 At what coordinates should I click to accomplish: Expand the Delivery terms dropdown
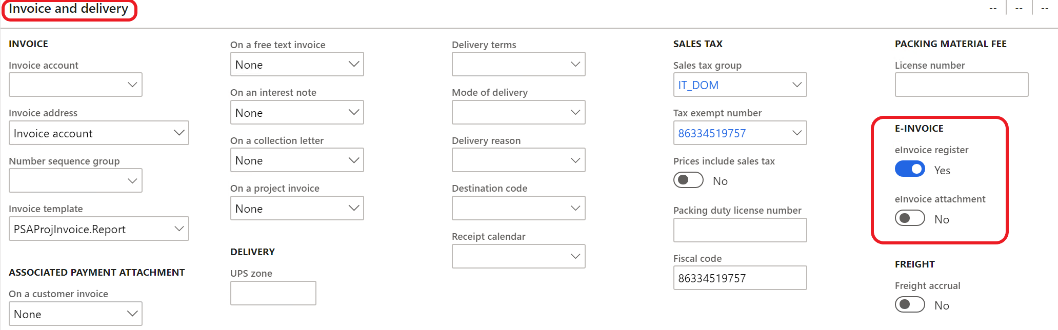[575, 64]
